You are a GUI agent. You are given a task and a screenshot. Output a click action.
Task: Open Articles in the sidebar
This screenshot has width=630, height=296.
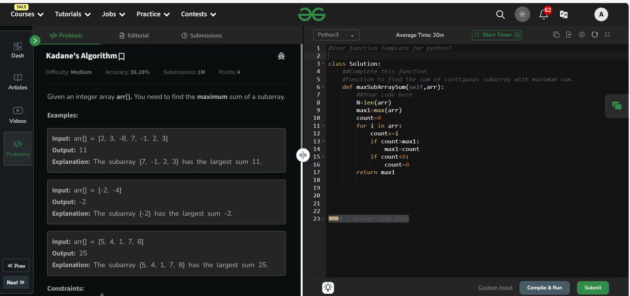[x=17, y=81]
